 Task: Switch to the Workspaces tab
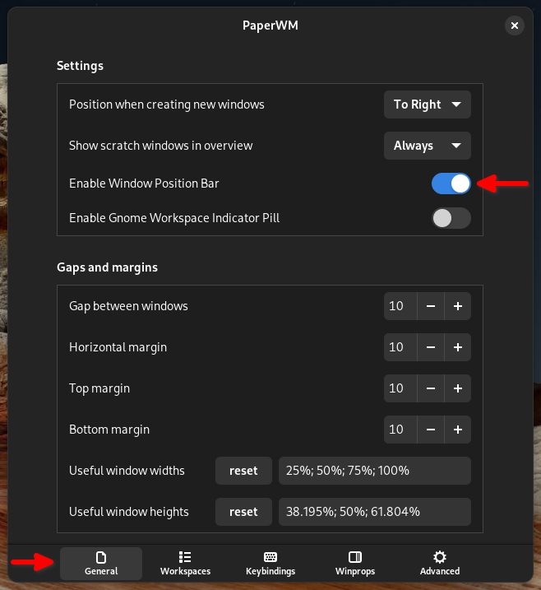[x=185, y=564]
